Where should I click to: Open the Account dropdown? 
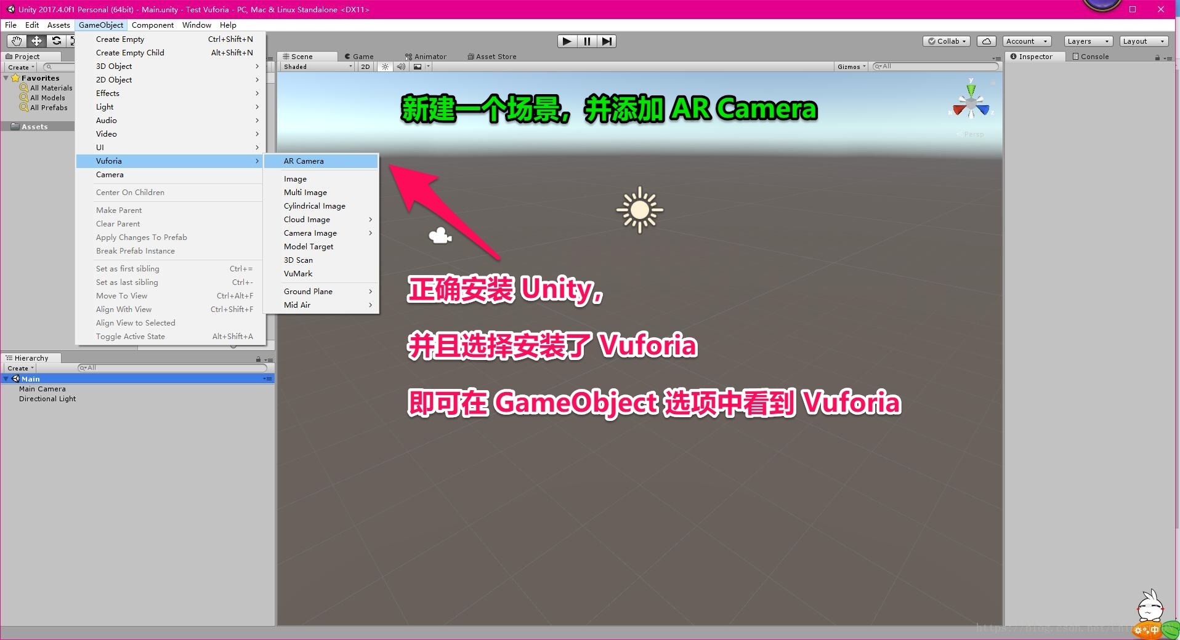point(1027,41)
